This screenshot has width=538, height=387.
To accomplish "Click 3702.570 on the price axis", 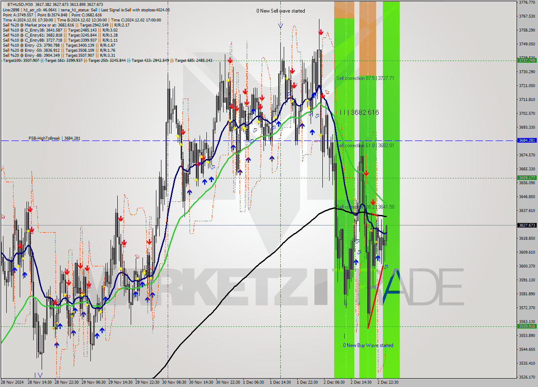I will [527, 114].
